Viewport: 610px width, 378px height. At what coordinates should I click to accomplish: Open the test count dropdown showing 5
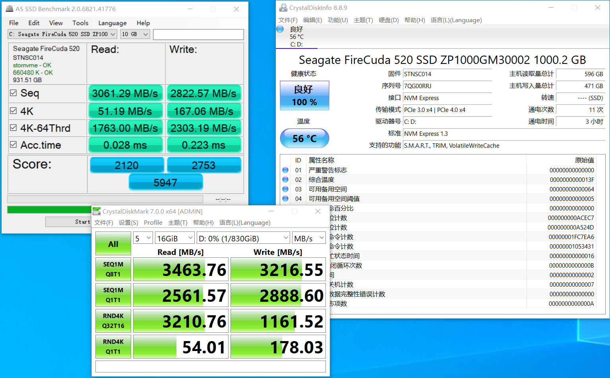tap(143, 238)
